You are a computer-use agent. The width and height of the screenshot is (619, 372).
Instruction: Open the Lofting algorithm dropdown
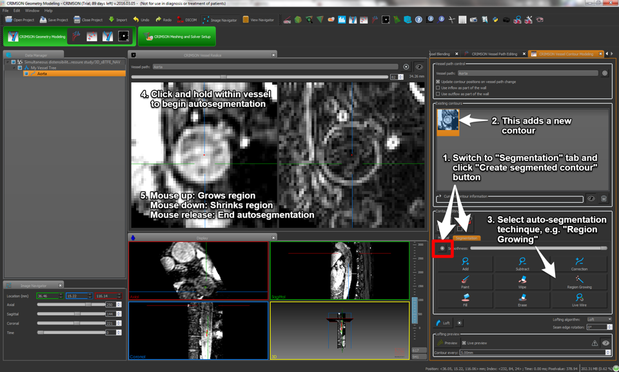(x=599, y=319)
